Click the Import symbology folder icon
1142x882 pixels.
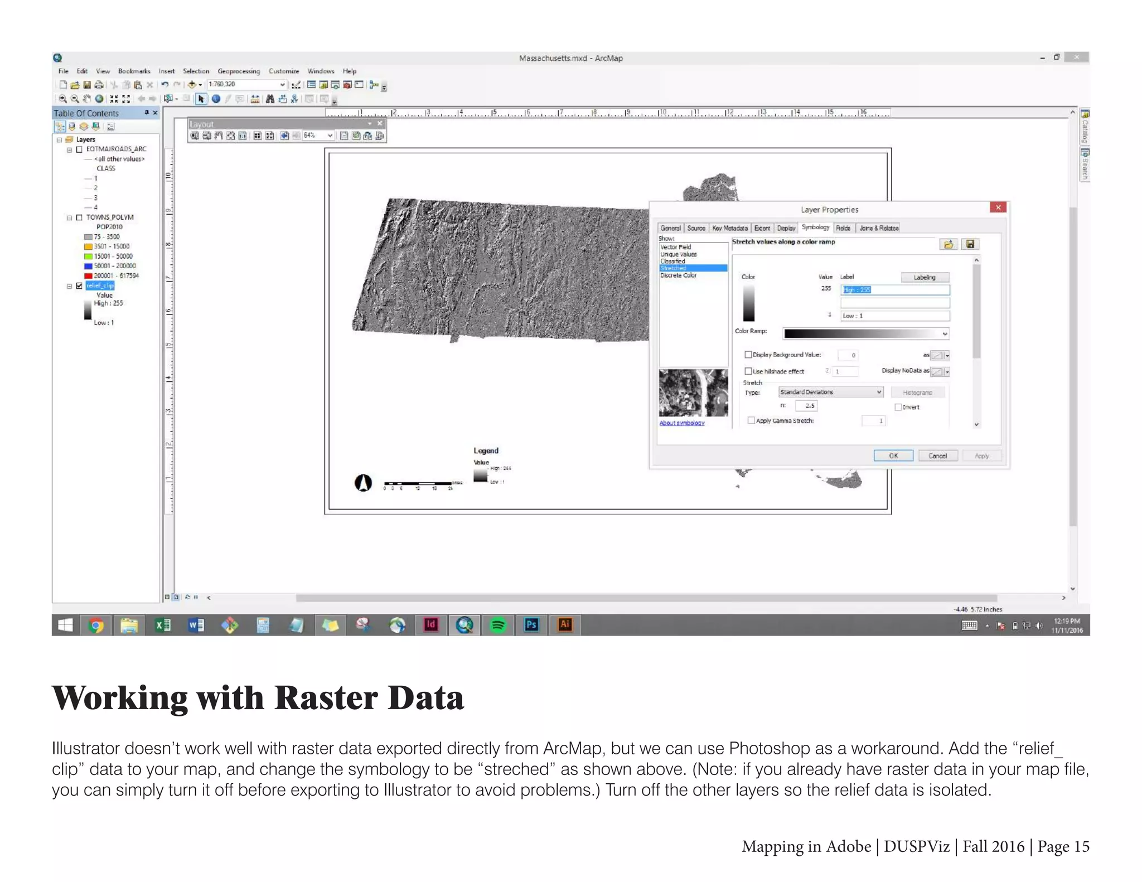[x=948, y=244]
